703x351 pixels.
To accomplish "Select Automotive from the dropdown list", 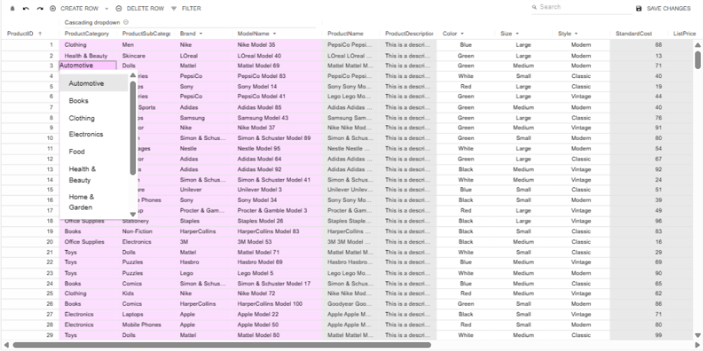I will (x=94, y=84).
